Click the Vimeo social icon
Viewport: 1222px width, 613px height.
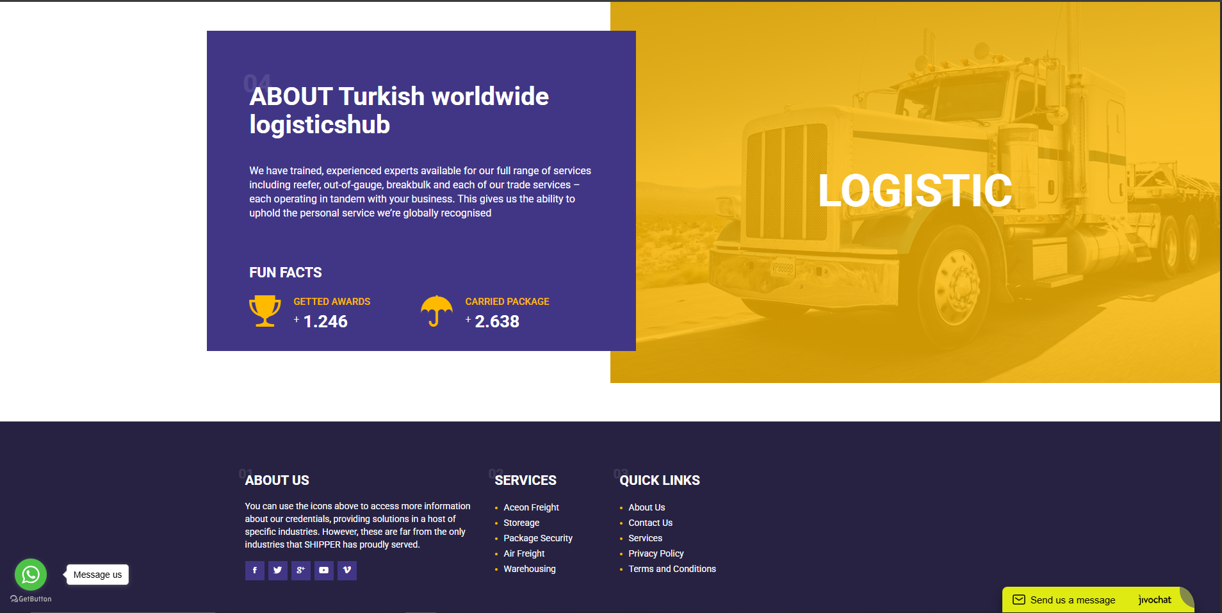(x=346, y=570)
